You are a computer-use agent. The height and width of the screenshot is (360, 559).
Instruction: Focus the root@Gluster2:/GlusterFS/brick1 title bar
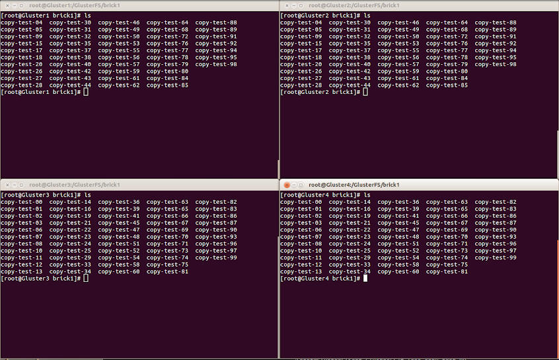pos(419,6)
